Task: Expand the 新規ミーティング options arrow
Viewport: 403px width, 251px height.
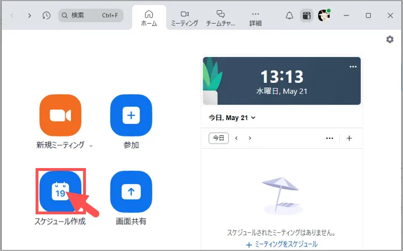Action: (91, 146)
